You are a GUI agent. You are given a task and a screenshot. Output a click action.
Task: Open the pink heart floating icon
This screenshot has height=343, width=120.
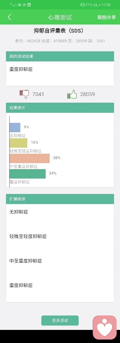105,328
